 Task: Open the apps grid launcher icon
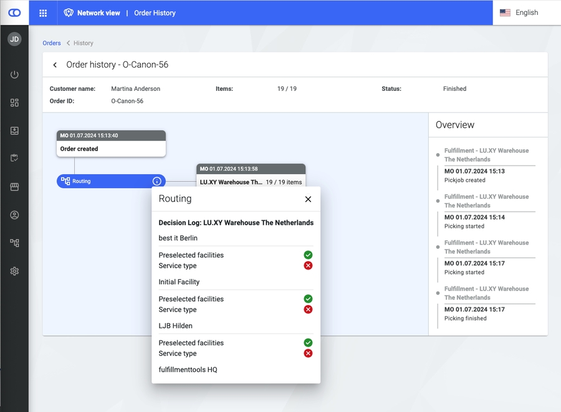point(43,12)
